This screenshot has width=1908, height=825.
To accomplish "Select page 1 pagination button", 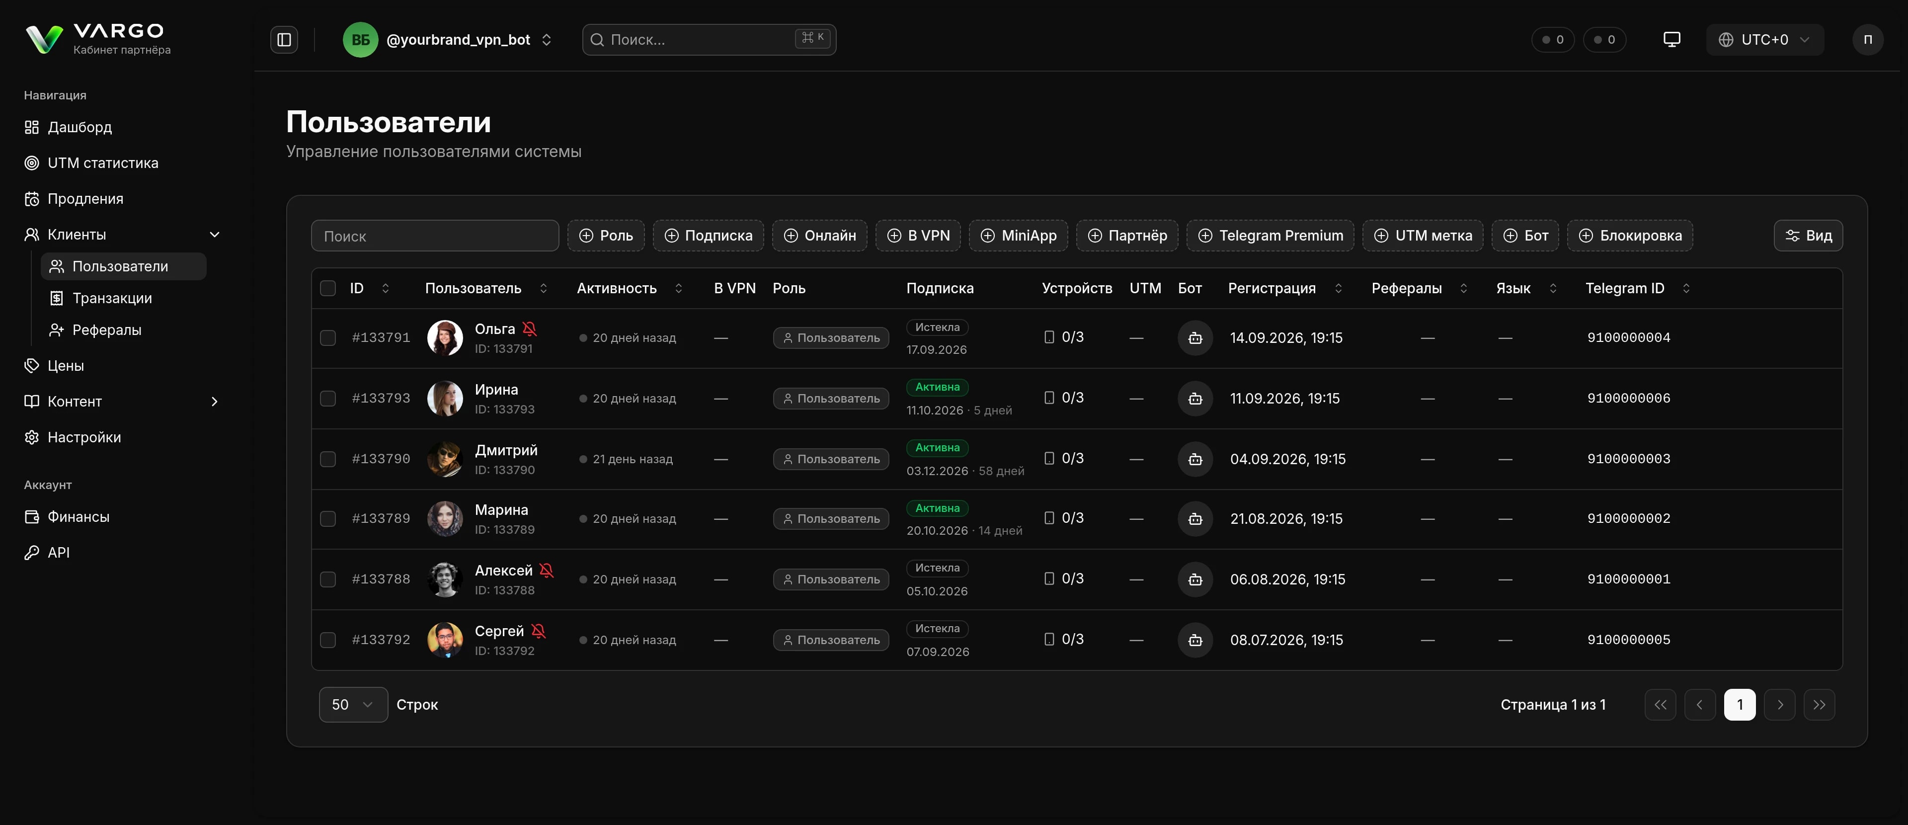I will (1739, 704).
